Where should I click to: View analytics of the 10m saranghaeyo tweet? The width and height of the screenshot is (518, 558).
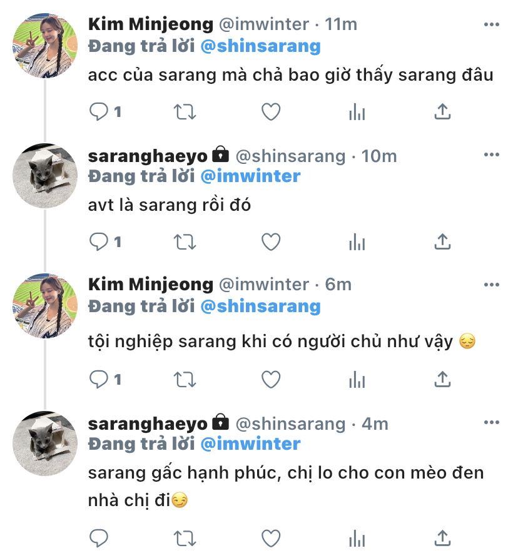357,241
